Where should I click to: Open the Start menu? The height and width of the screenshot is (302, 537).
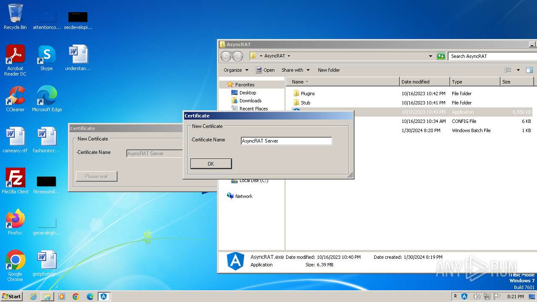pyautogui.click(x=11, y=297)
